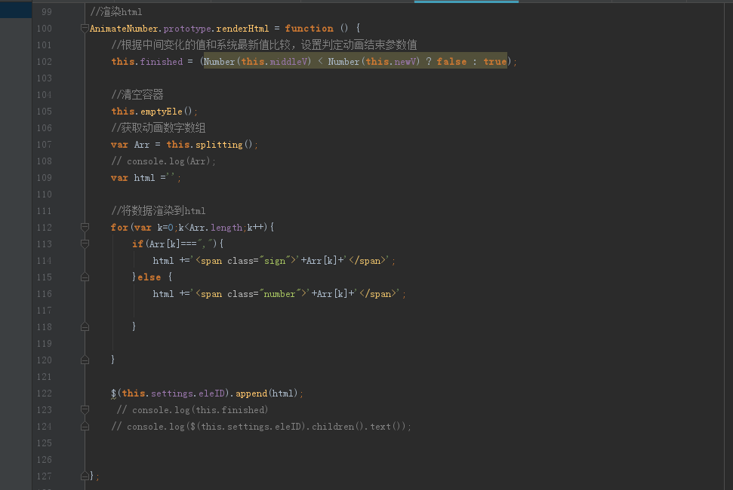The image size is (733, 490).
Task: Click the 'else' keyword on line 115
Action: pos(149,277)
